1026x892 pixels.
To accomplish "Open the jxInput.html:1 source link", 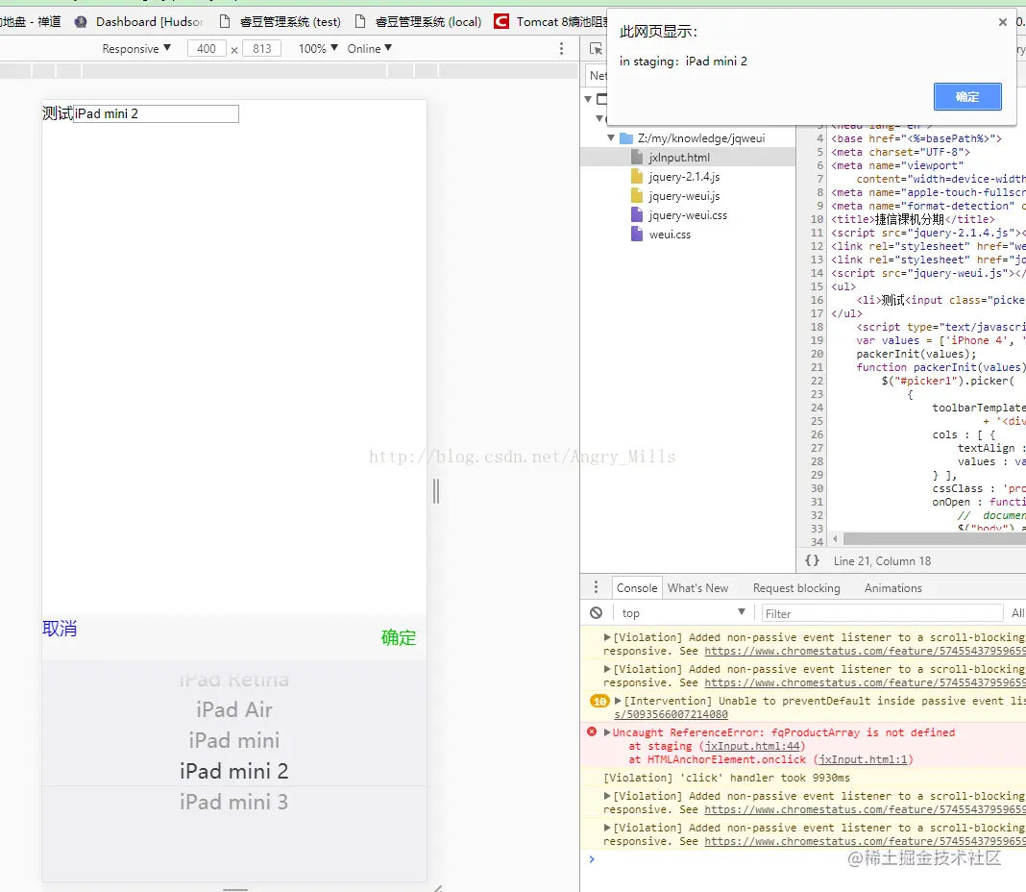I will 865,759.
